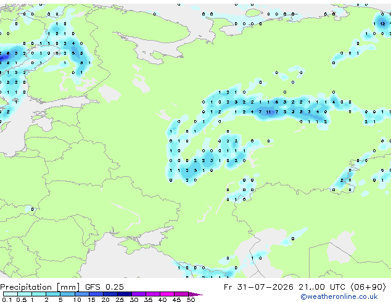391x302 pixels.
Task: Choose the magenta swatch between 40 and 45
Action: click(x=167, y=294)
